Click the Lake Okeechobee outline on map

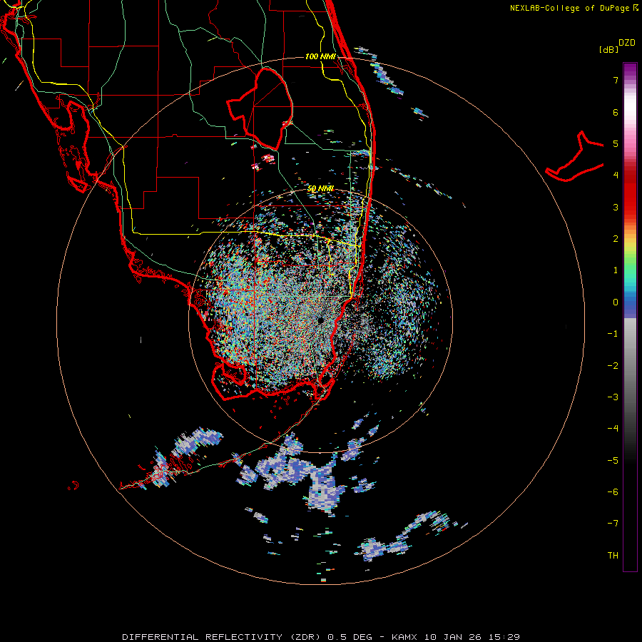[x=260, y=108]
